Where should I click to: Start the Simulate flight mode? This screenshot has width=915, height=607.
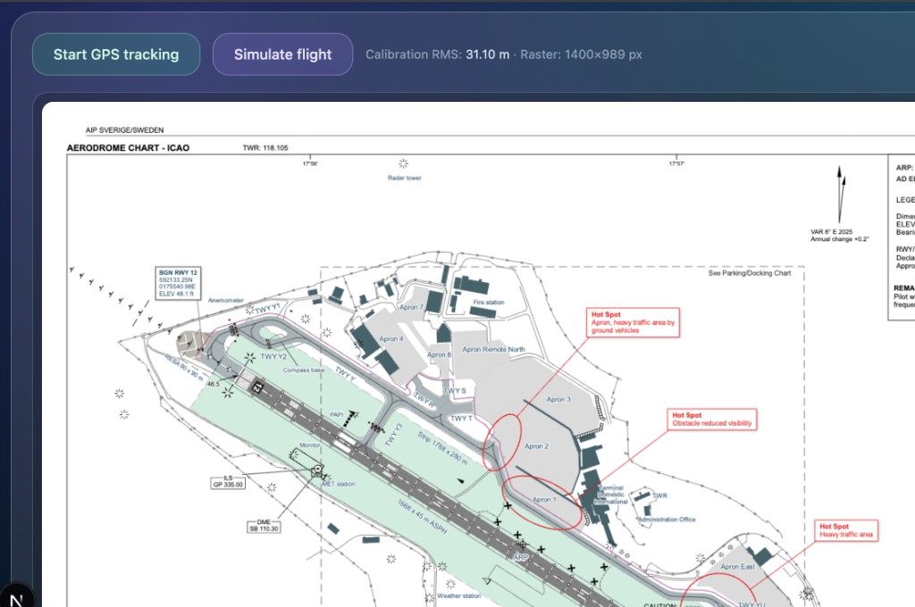[282, 54]
